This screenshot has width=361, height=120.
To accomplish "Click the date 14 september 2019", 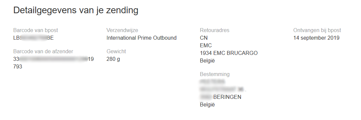I will coord(316,38).
